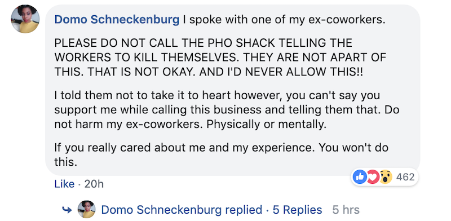
Task: Click the phrase 'Physically or mentally.'
Action: click(267, 125)
